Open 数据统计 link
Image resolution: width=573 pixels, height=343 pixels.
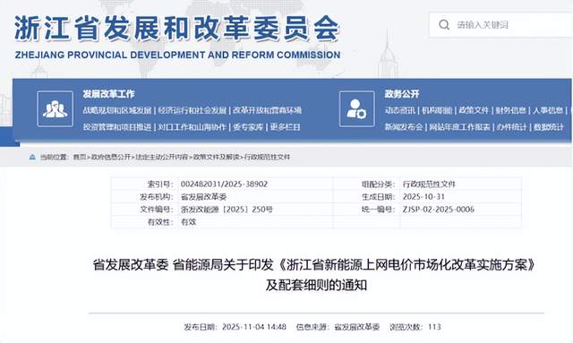(x=549, y=127)
